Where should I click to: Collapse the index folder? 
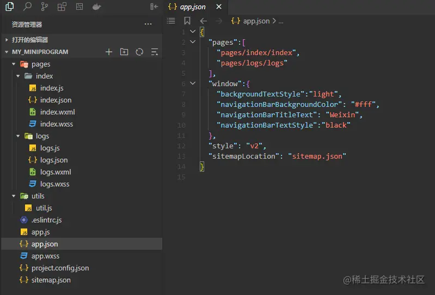(18, 76)
